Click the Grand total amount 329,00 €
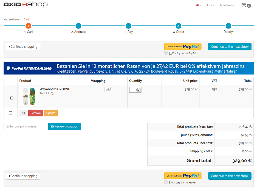 click(242, 161)
